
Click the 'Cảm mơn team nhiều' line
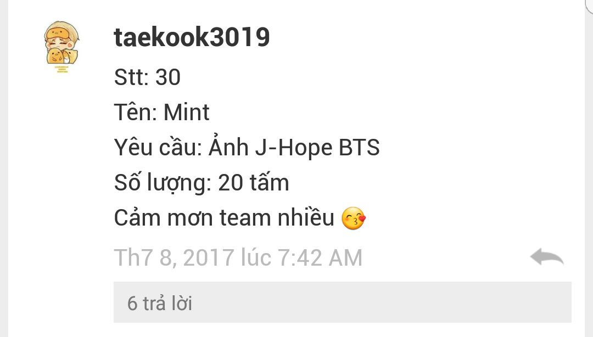coord(224,218)
